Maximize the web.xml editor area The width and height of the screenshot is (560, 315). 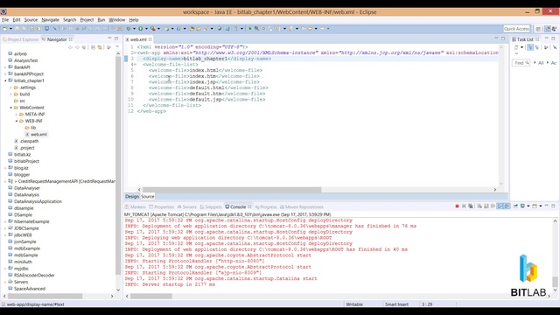(503, 38)
